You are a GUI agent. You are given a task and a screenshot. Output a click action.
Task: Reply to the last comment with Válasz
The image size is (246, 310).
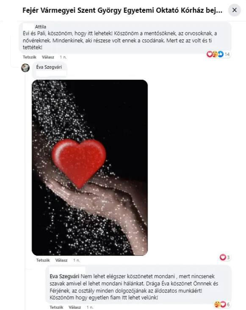pyautogui.click(x=75, y=307)
